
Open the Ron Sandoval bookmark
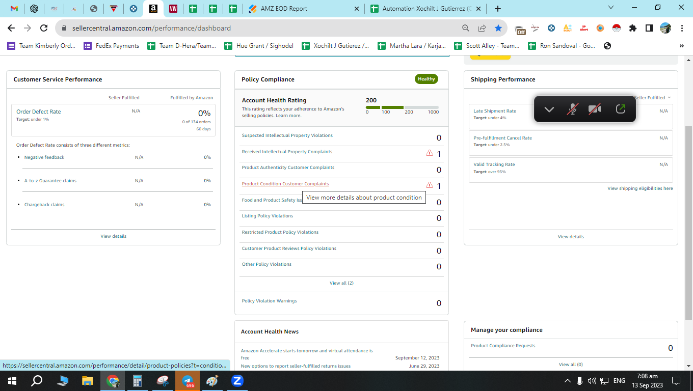tap(562, 46)
